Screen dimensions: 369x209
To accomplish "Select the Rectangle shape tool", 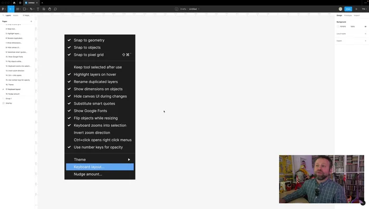I will pos(24,9).
